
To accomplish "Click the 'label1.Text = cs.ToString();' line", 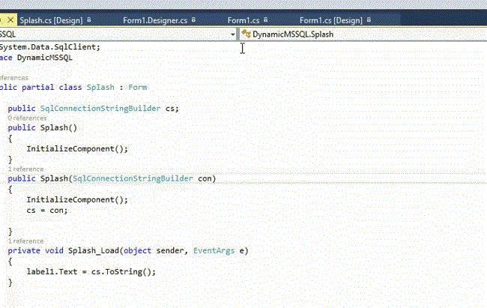I will tap(91, 272).
